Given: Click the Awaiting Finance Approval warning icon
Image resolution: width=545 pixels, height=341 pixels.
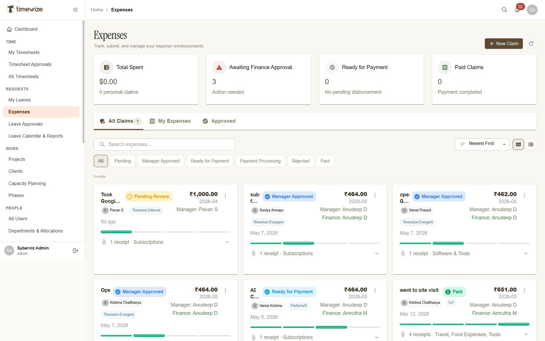Looking at the screenshot, I should click(x=219, y=68).
